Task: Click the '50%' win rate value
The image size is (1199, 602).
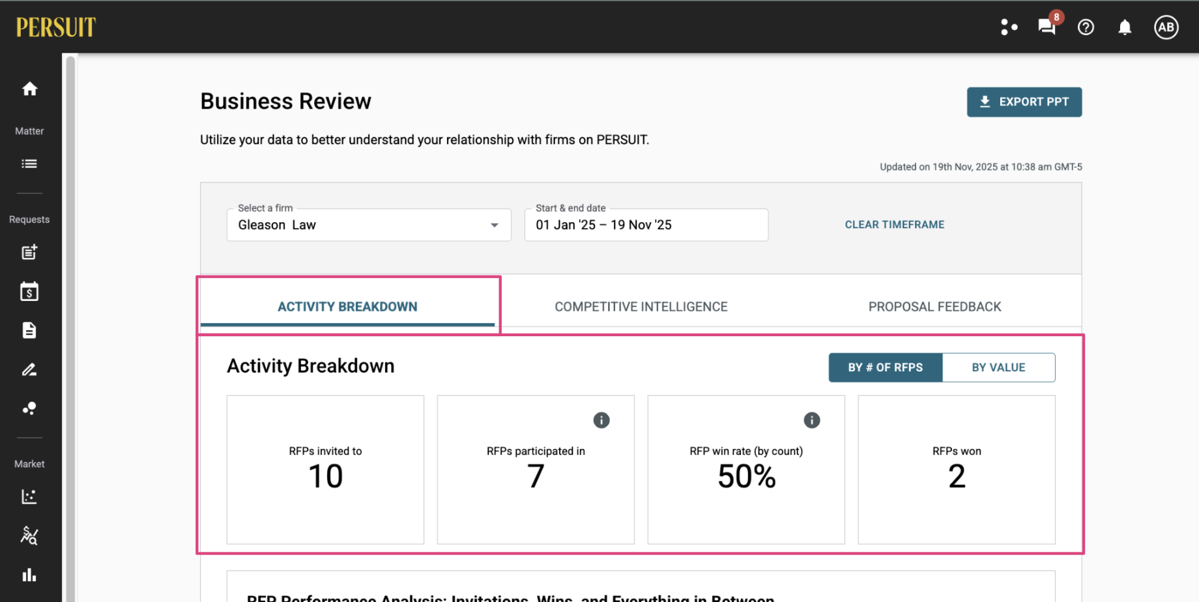Action: pos(747,477)
